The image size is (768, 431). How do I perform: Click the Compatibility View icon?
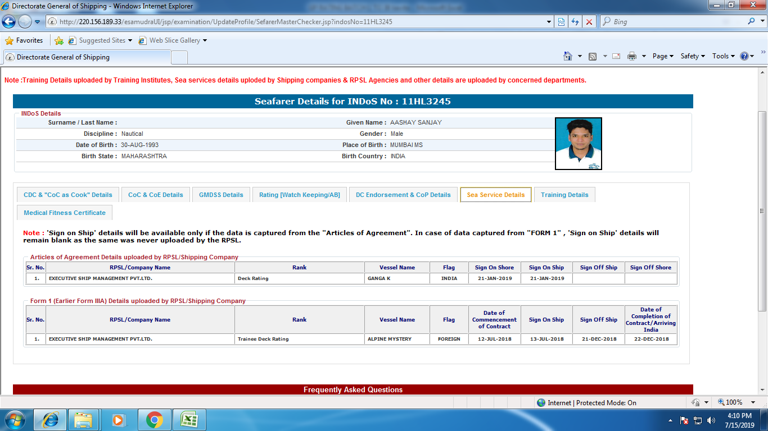point(561,22)
